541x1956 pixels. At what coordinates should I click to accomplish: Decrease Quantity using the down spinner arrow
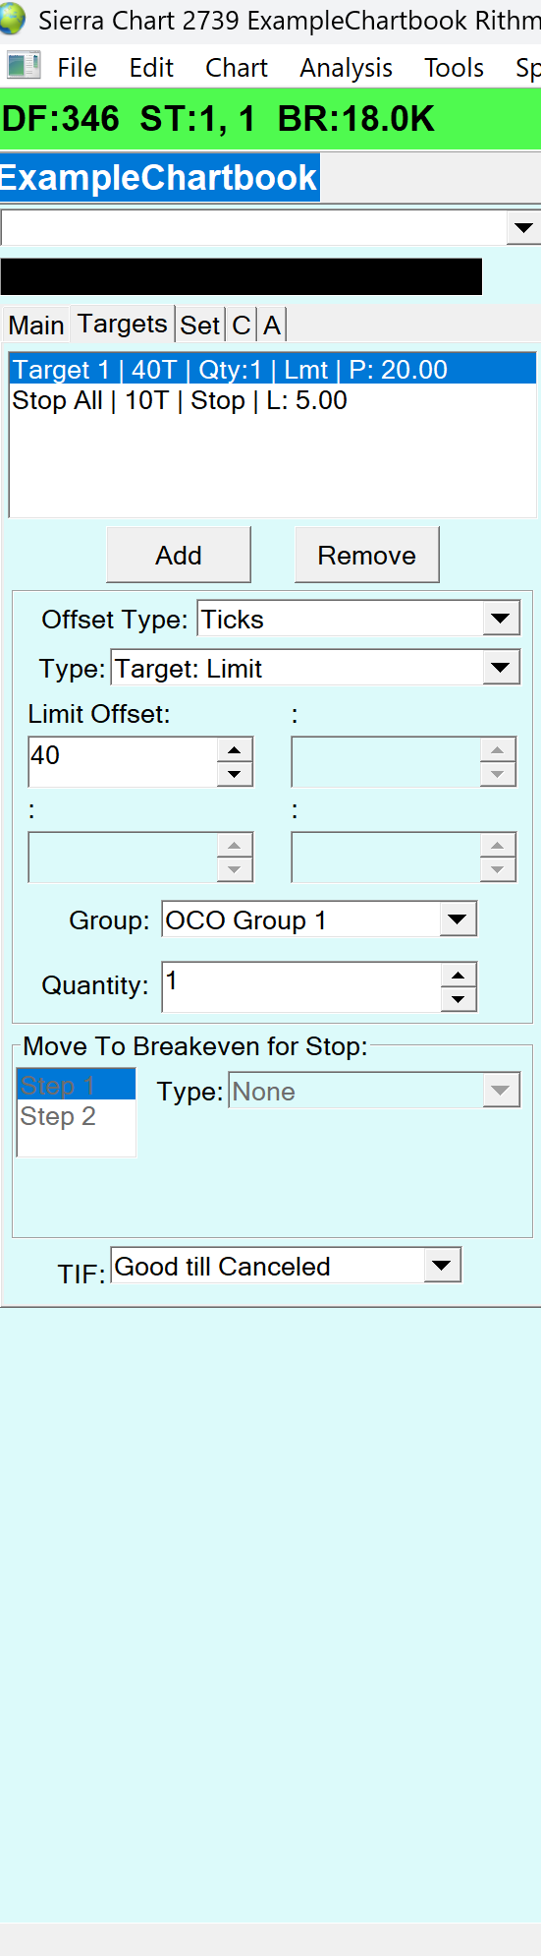[x=458, y=999]
